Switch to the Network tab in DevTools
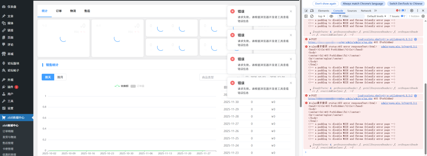The image size is (427, 156). pos(366,11)
